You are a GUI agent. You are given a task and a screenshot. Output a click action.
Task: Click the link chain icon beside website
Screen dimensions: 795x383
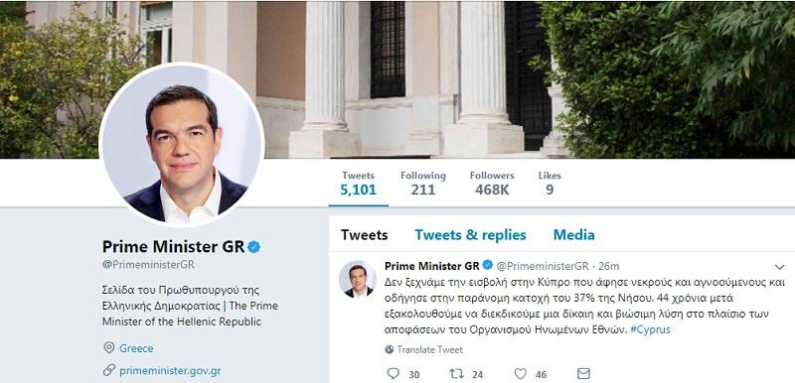pos(108,370)
